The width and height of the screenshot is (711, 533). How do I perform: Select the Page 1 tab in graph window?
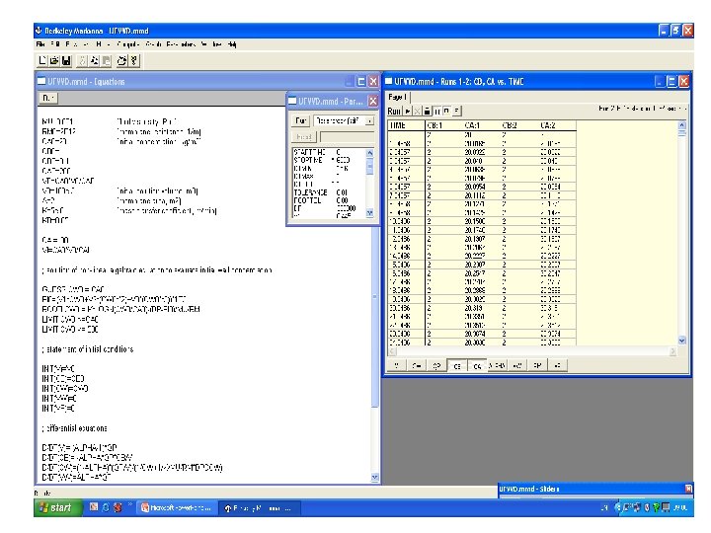coord(397,97)
